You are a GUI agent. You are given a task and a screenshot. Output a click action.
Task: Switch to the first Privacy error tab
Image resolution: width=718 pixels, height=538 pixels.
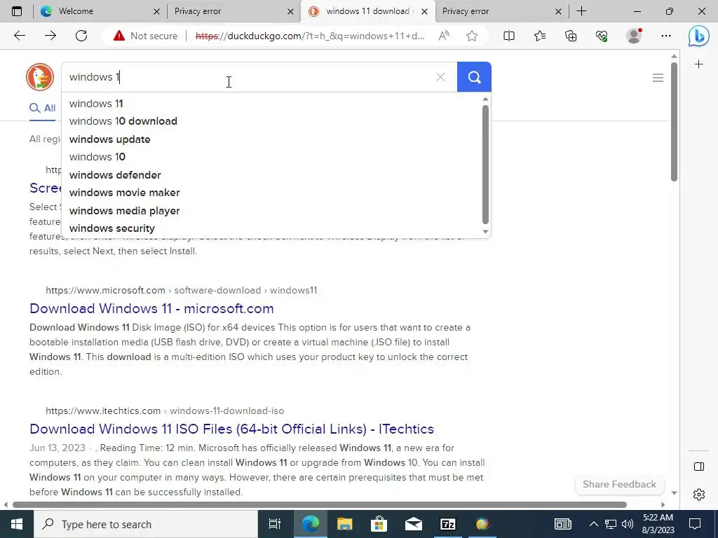point(233,11)
